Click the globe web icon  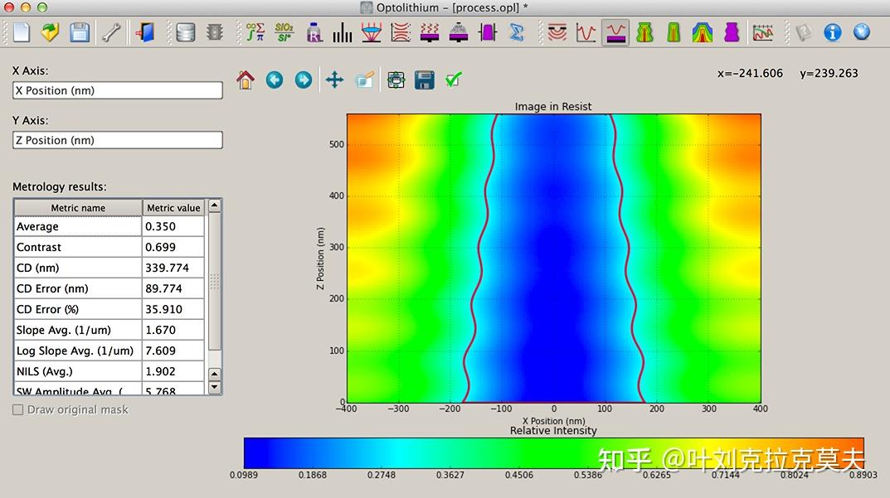point(862,32)
